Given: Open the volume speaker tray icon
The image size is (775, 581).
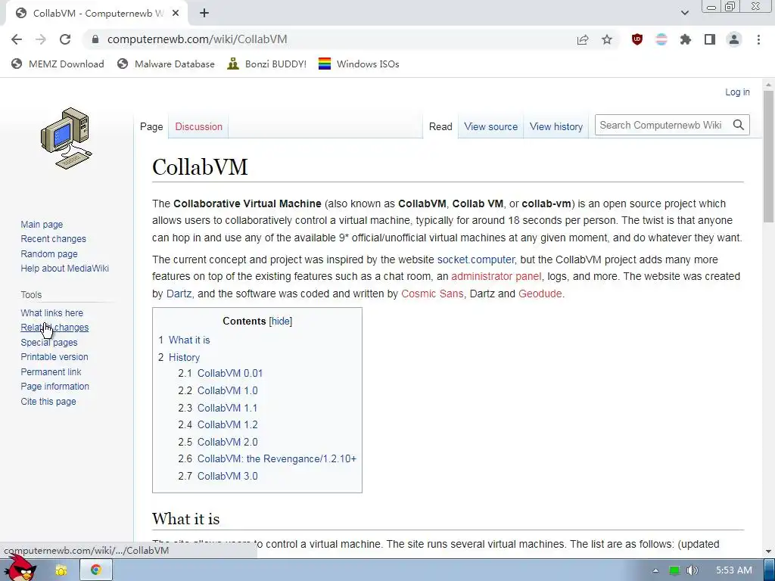Looking at the screenshot, I should coord(693,570).
